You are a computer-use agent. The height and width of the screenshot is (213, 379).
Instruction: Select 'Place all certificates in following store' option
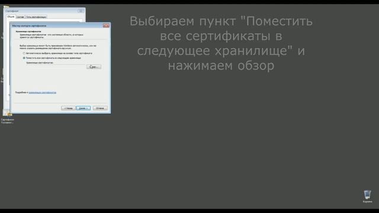[x=24, y=58]
